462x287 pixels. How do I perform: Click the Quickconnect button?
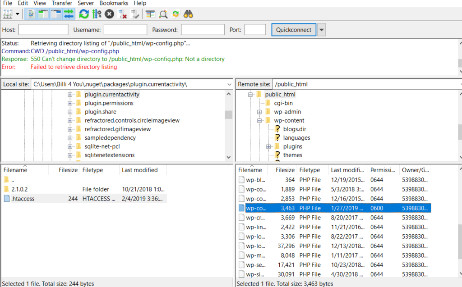[294, 30]
